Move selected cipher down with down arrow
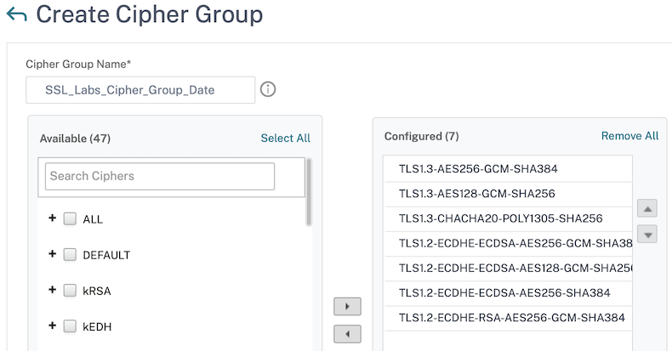 [x=647, y=235]
